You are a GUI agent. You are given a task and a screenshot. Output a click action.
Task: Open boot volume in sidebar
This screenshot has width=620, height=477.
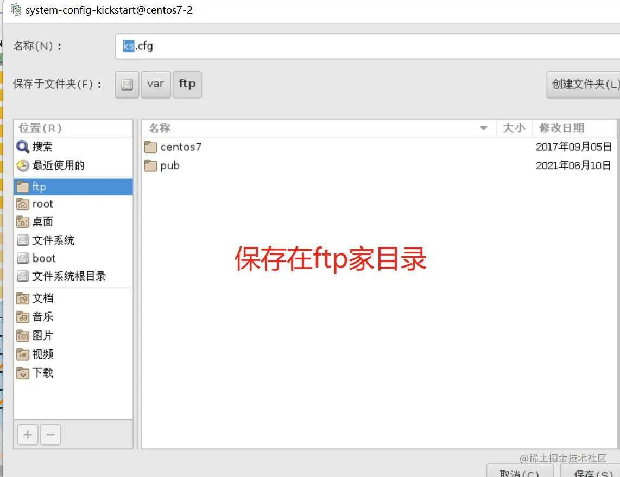pyautogui.click(x=73, y=258)
